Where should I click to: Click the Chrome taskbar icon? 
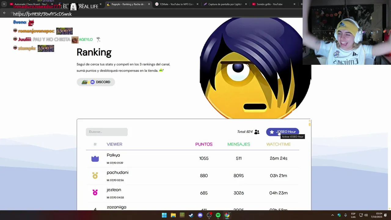(x=227, y=215)
